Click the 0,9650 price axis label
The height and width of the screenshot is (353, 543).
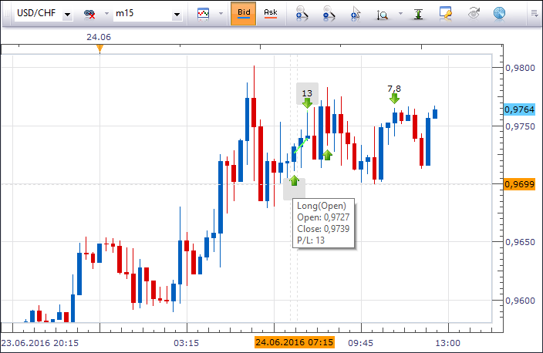tap(520, 242)
